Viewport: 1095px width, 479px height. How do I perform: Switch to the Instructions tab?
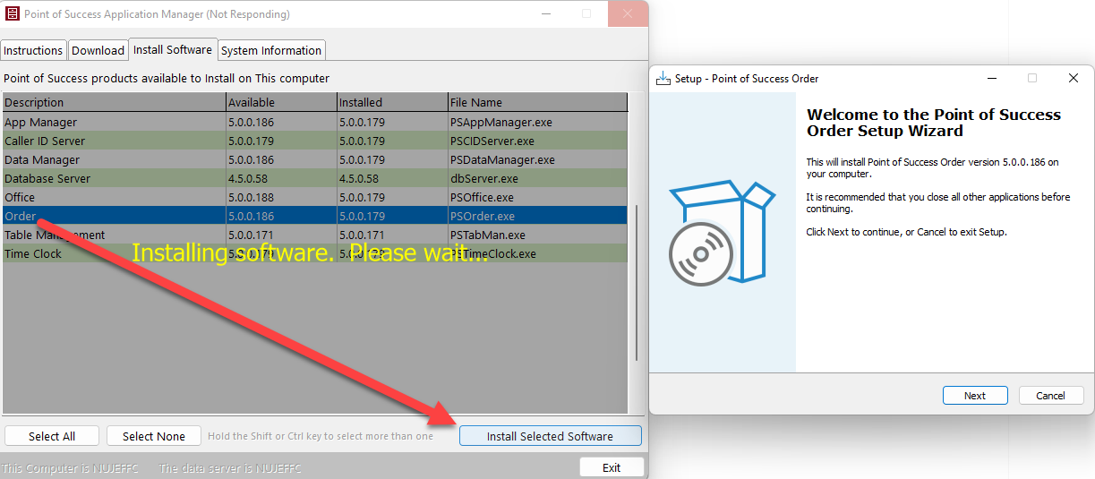tap(33, 50)
